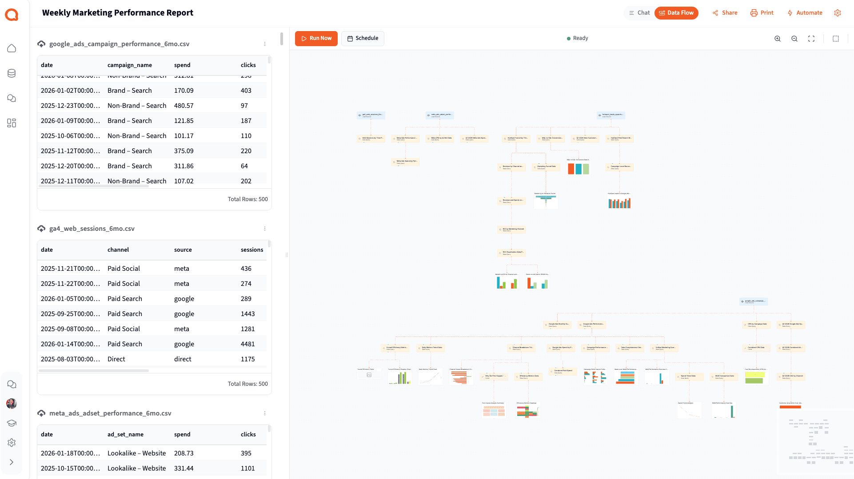Click the fit-to-screen icon in canvas toolbar

point(811,39)
